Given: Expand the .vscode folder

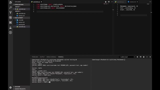Looking at the screenshot, I should tap(21, 20).
